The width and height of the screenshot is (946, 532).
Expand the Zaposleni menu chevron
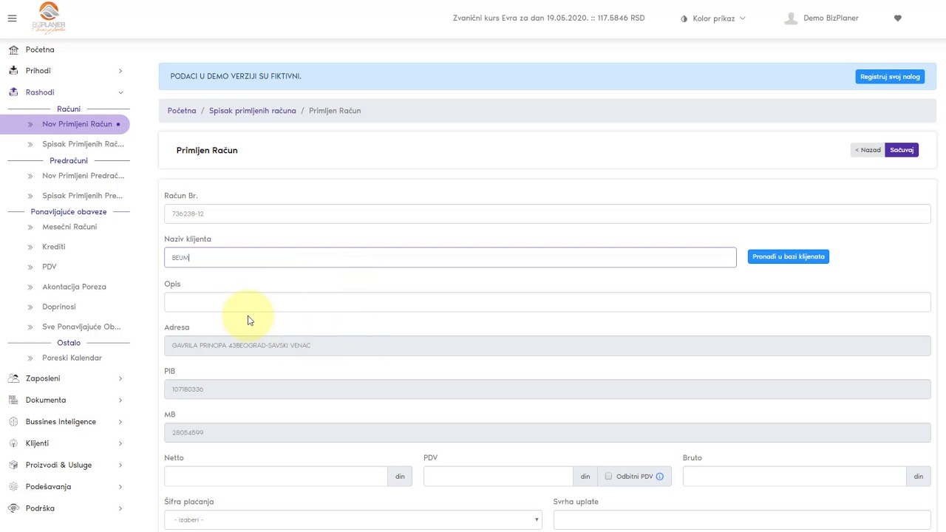(x=120, y=378)
